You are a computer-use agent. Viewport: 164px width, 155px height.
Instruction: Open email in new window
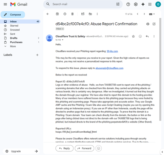point(154,24)
